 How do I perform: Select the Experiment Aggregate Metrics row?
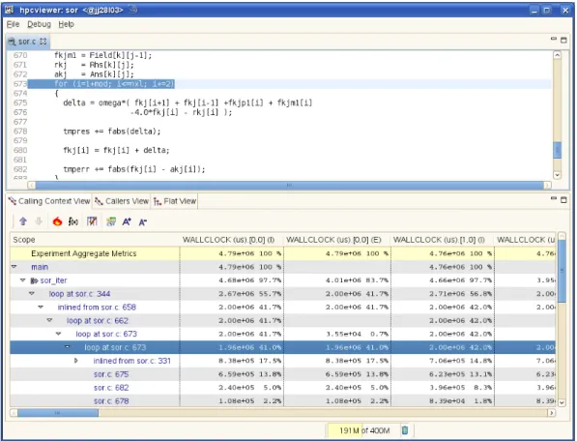tap(282, 253)
